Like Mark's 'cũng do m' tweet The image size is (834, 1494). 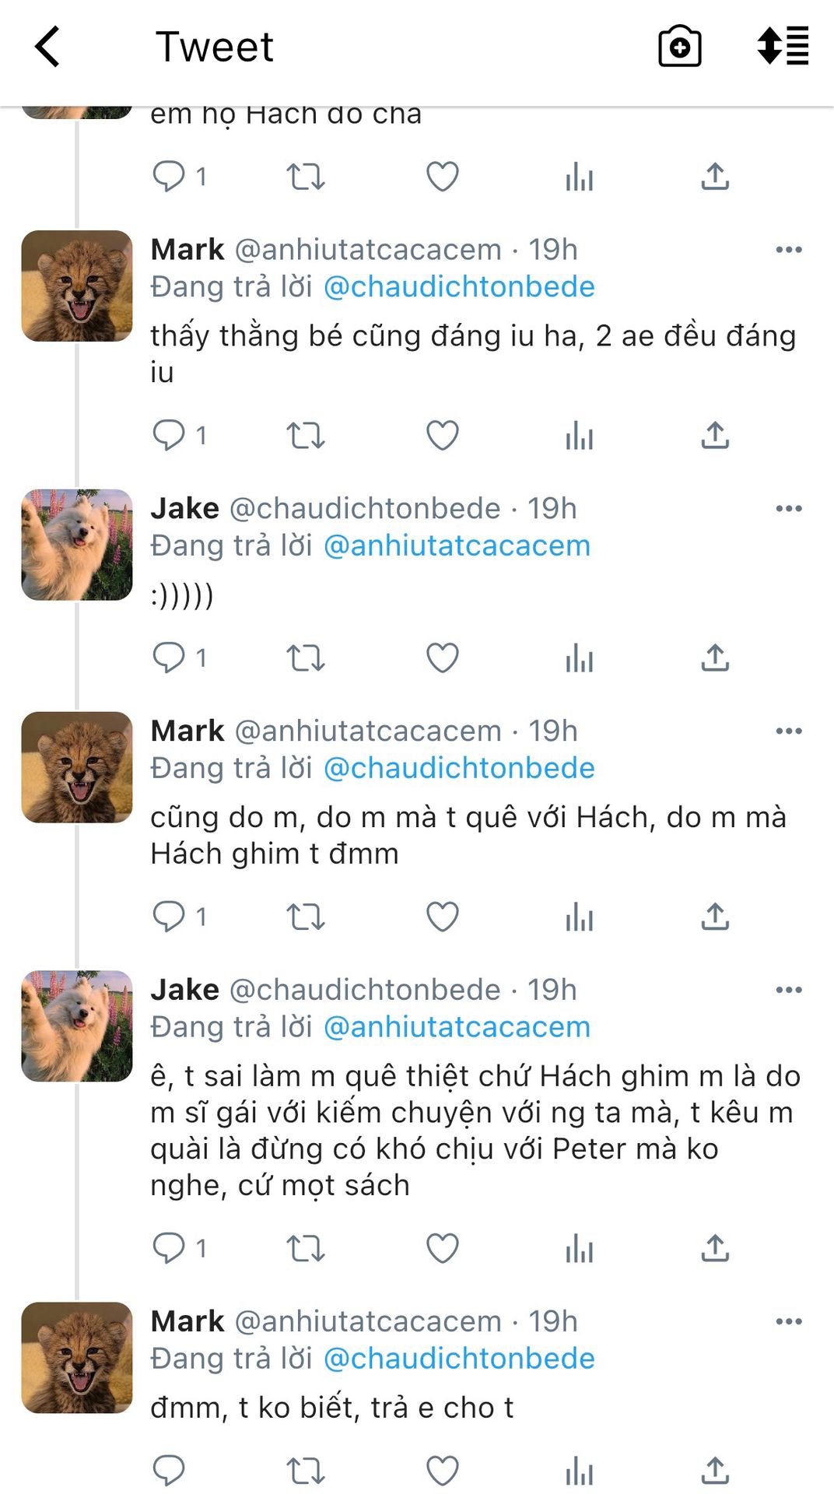[442, 917]
